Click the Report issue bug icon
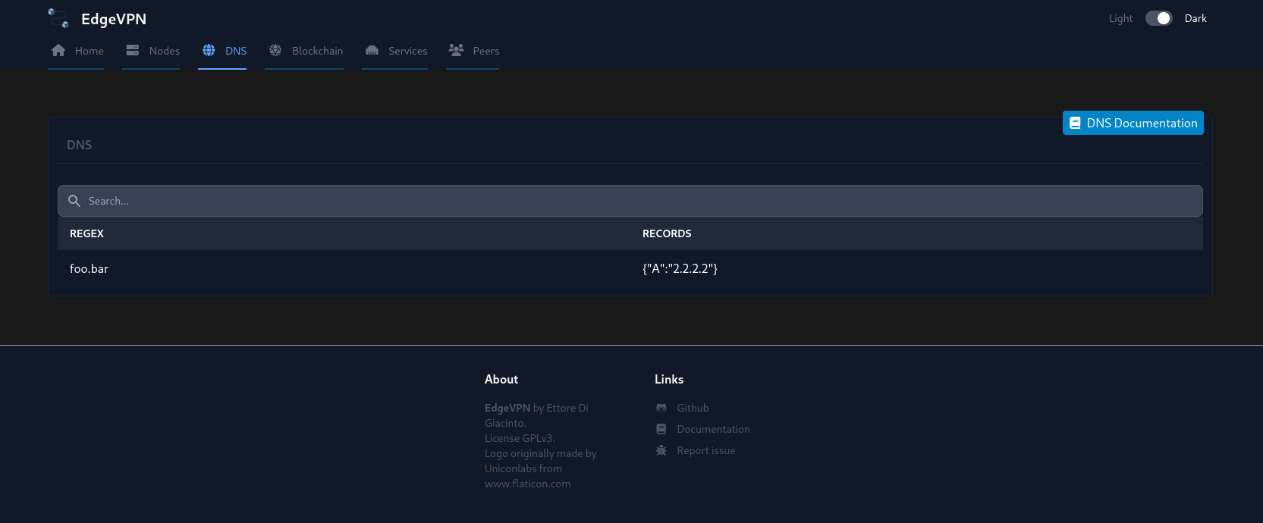1263x523 pixels. point(661,450)
